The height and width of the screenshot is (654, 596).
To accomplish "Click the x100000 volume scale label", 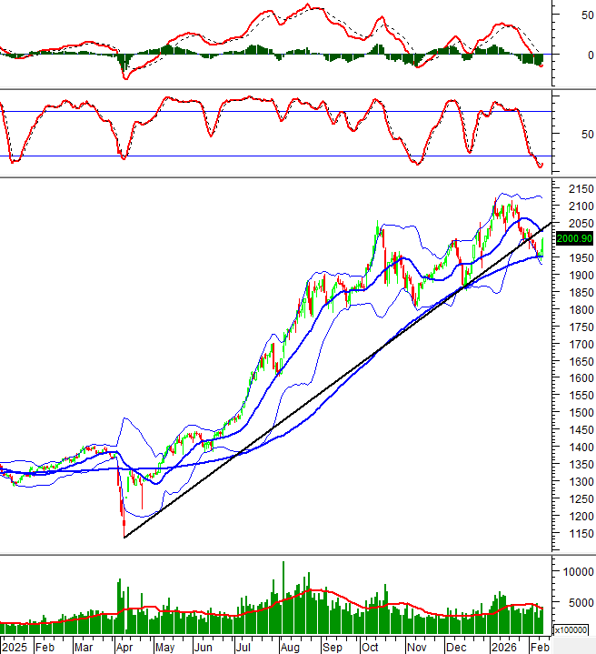I will click(x=572, y=629).
